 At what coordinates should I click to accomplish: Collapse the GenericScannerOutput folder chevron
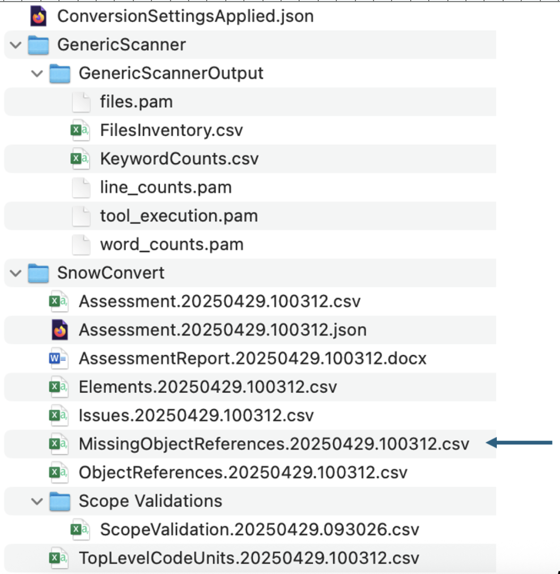(x=37, y=73)
